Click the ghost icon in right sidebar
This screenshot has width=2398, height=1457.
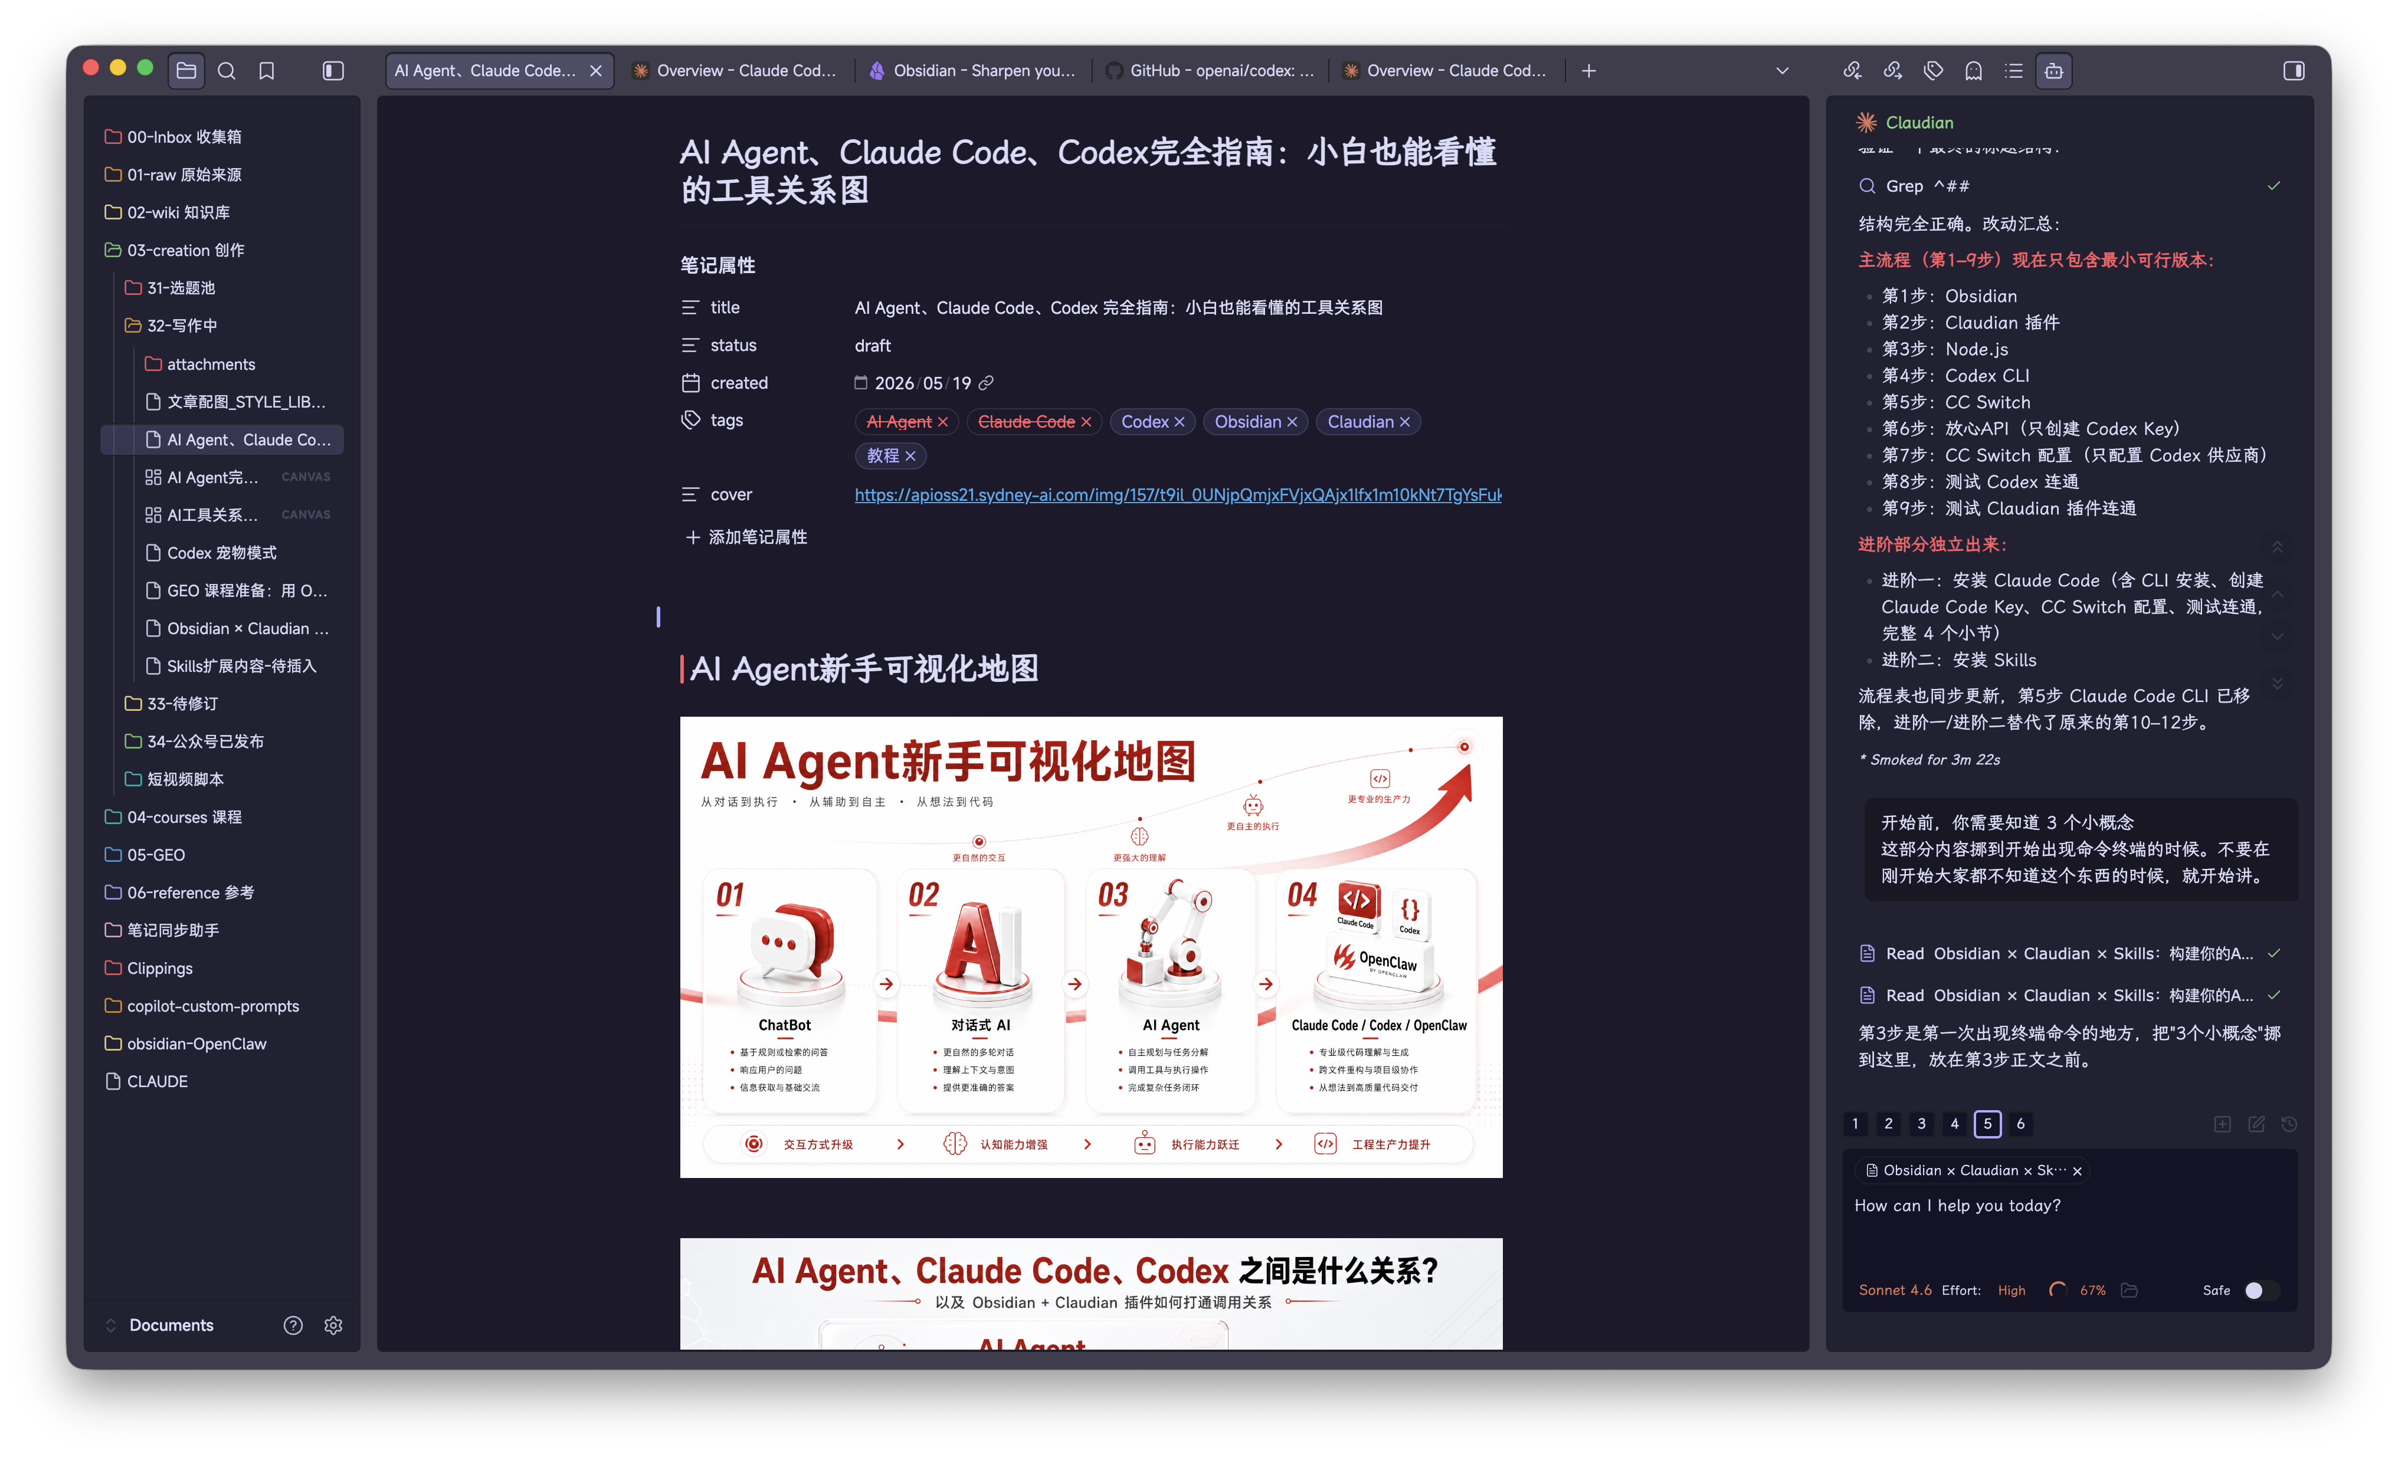pos(1974,70)
